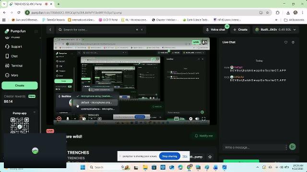307x172 pixels.
Task: Click Hide in the screen share bar
Action: (x=185, y=156)
